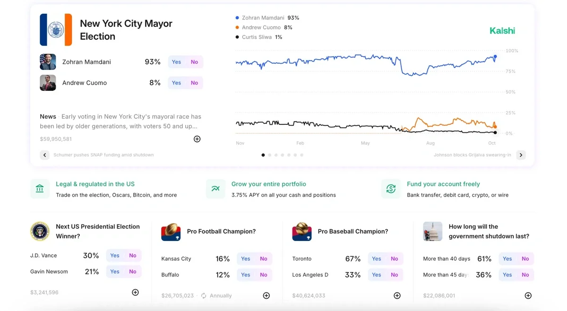This screenshot has width=567, height=311.
Task: Open 'Schumer pushes SNAP funding' headline
Action: 103,155
